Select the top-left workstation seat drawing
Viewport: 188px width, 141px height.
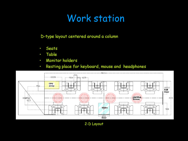coord(71,86)
